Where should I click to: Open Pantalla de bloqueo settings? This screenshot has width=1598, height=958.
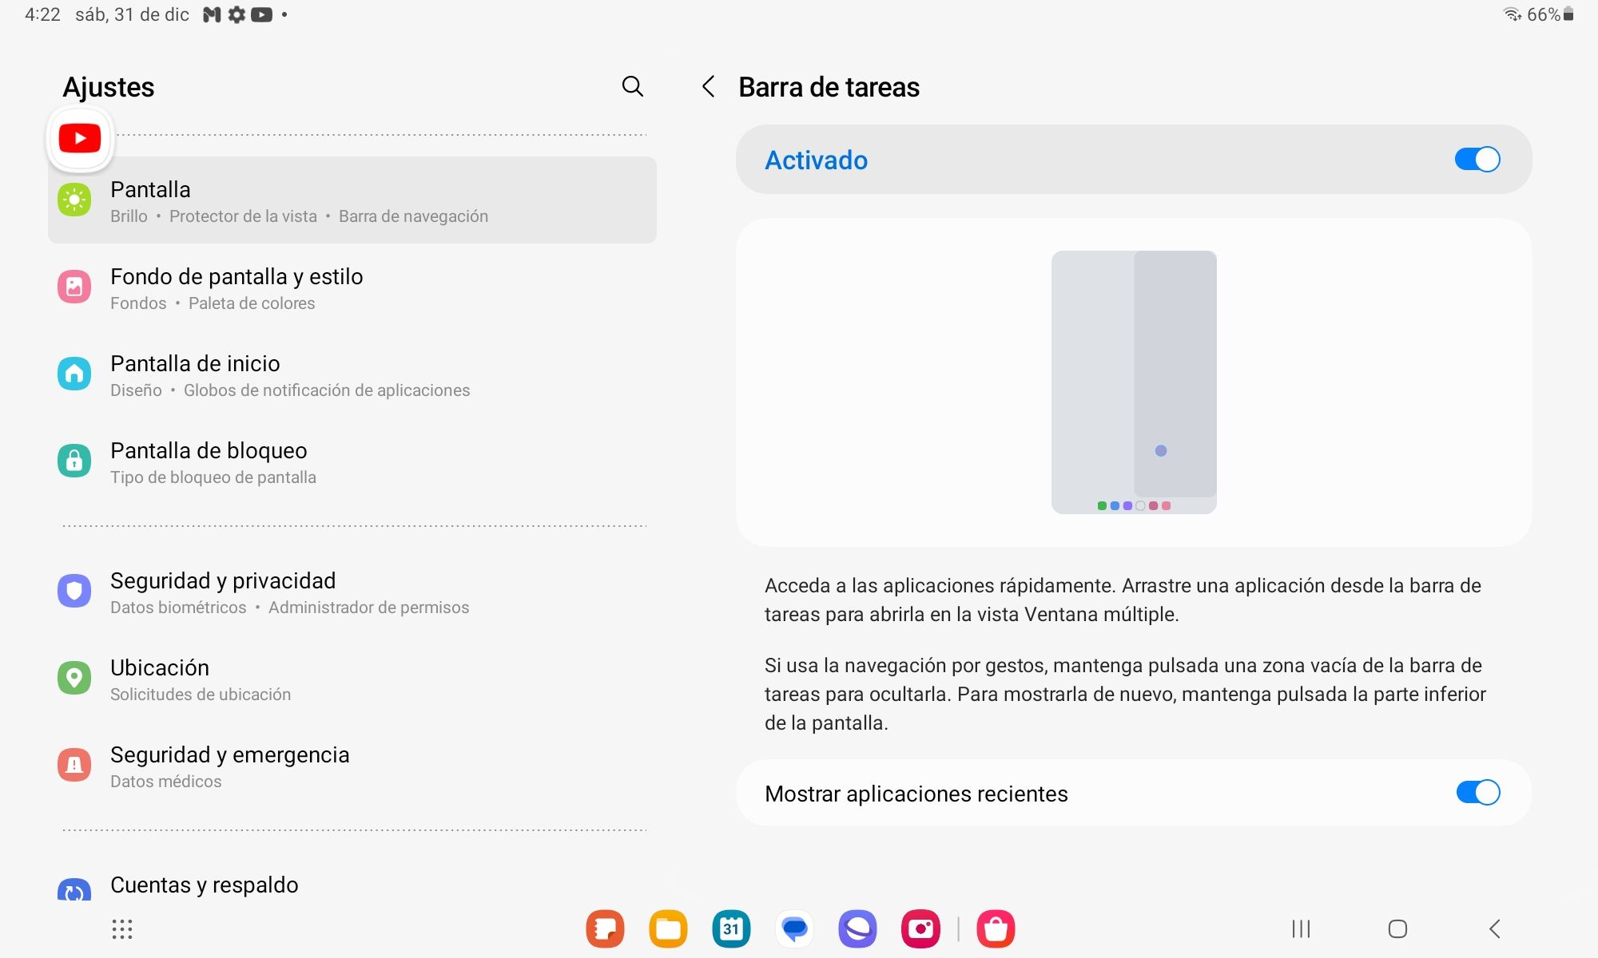209,461
